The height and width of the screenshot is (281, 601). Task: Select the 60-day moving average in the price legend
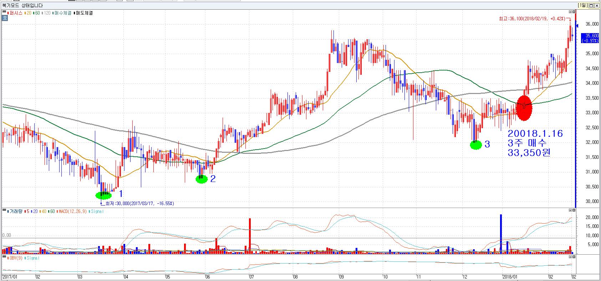tap(36, 13)
